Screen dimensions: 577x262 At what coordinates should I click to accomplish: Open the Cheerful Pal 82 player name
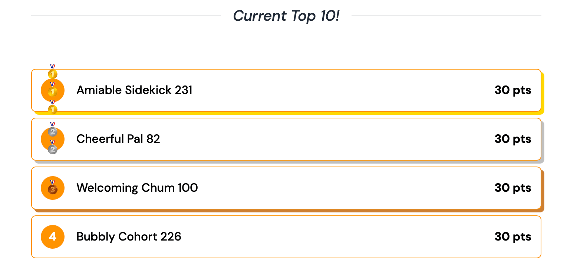click(x=118, y=139)
